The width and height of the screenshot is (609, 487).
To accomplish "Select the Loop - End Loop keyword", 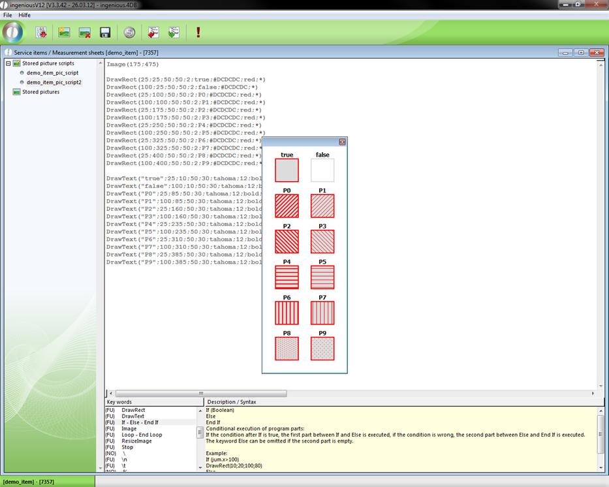I will [142, 435].
